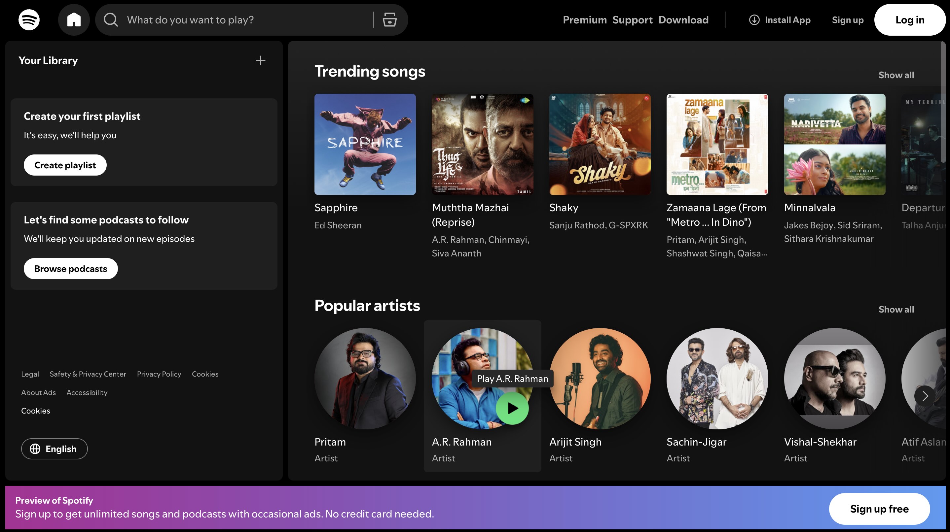Open Sapphire album cover
The image size is (950, 532).
pyautogui.click(x=365, y=145)
